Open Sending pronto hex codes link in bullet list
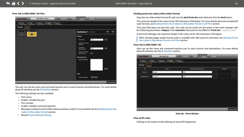Screen dimensions: 244x137 69,111
